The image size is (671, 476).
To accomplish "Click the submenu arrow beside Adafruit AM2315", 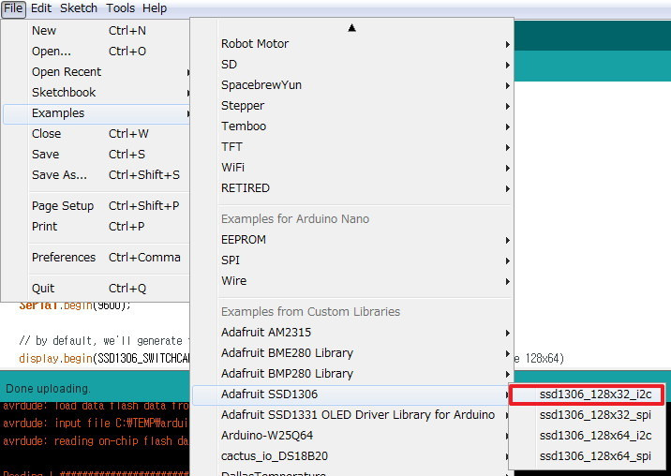I will (508, 333).
